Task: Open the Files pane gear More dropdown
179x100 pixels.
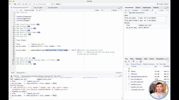Action: 141,61
